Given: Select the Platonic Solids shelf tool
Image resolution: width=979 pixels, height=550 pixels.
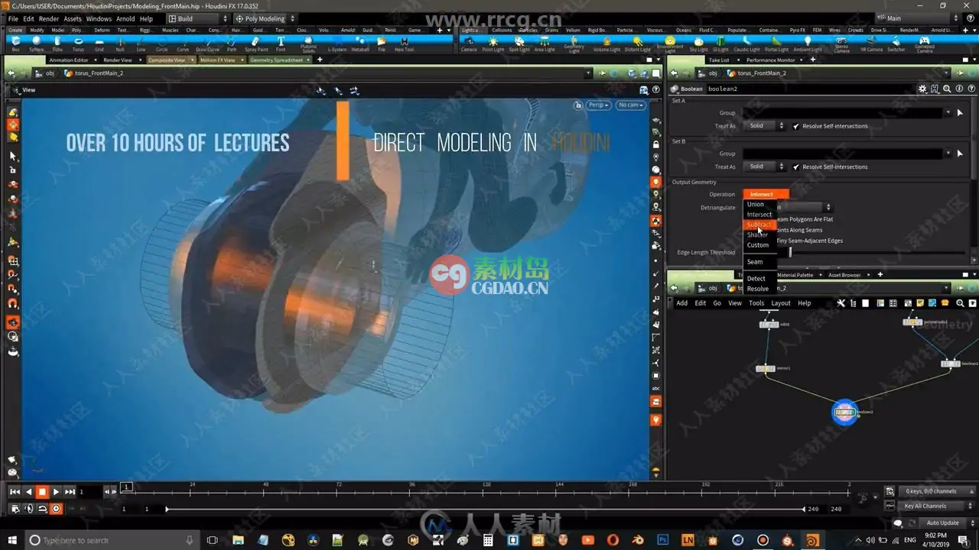Looking at the screenshot, I should pos(308,45).
